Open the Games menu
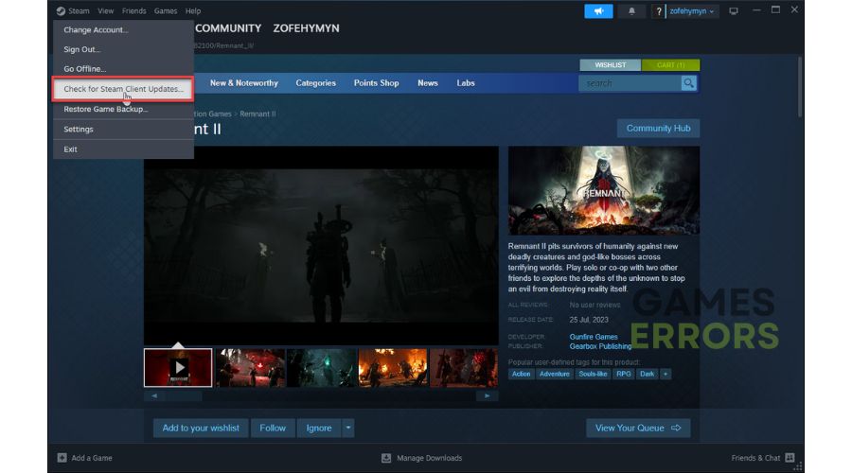 [165, 10]
